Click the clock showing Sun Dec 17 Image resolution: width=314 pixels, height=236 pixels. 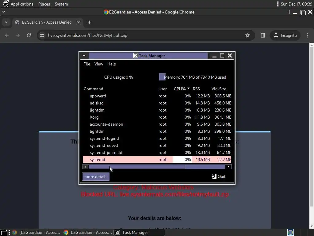point(297,4)
